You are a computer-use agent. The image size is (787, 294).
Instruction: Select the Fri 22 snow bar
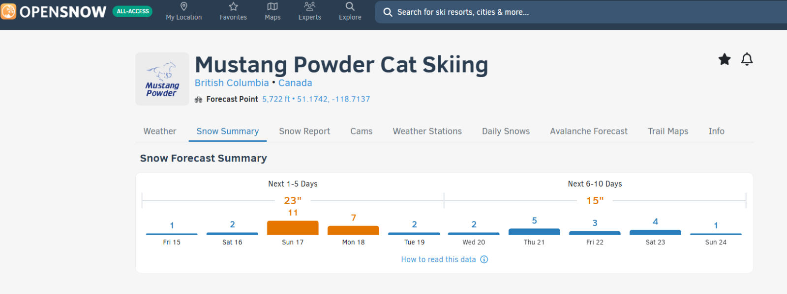(595, 233)
